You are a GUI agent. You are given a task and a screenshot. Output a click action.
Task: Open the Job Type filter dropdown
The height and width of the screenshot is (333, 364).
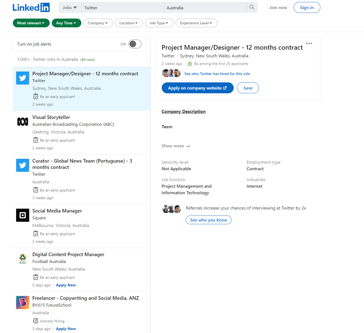(159, 23)
